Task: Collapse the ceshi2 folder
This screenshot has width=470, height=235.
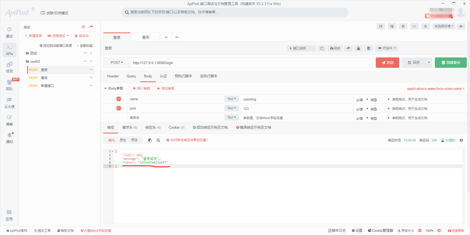Action: [x=91, y=61]
